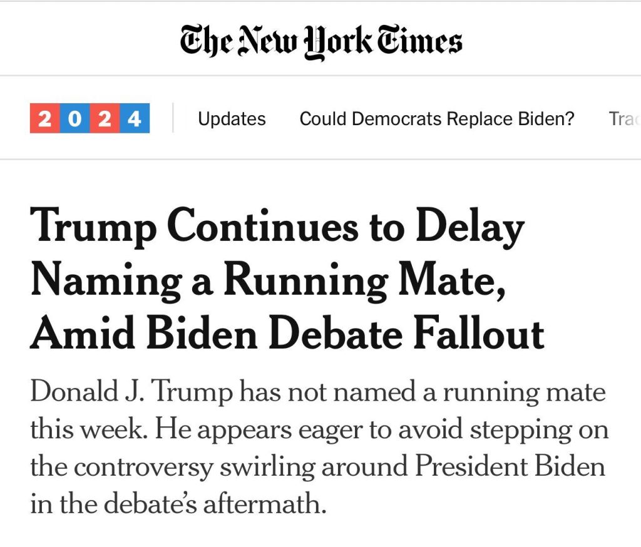Open the 2024 election section badge
This screenshot has height=547, width=641.
[90, 118]
